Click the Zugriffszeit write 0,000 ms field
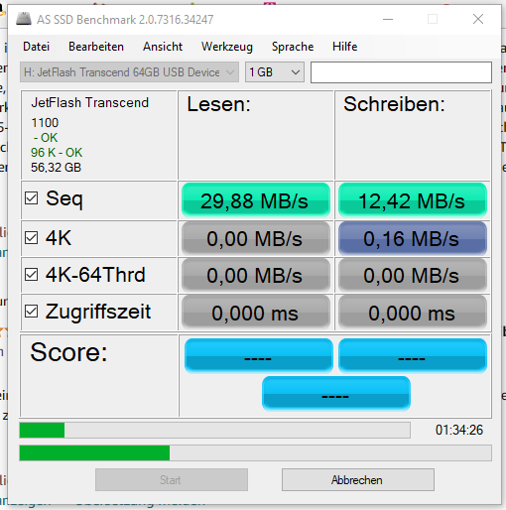The width and height of the screenshot is (506, 510). click(x=413, y=313)
